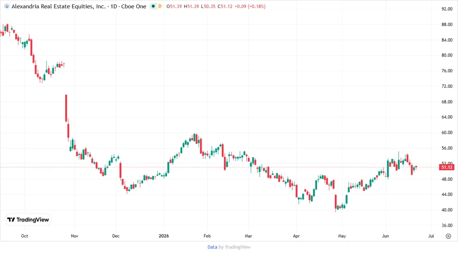Click the 2026 label on time axis

[164, 236]
